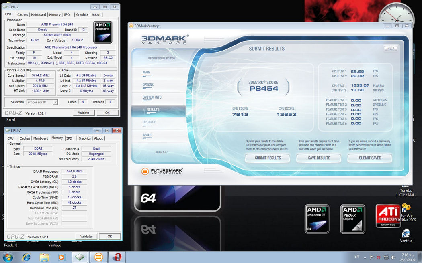422x263 pixels.
Task: Open the taskbar clock showing 28/7/2009
Action: coord(408,257)
